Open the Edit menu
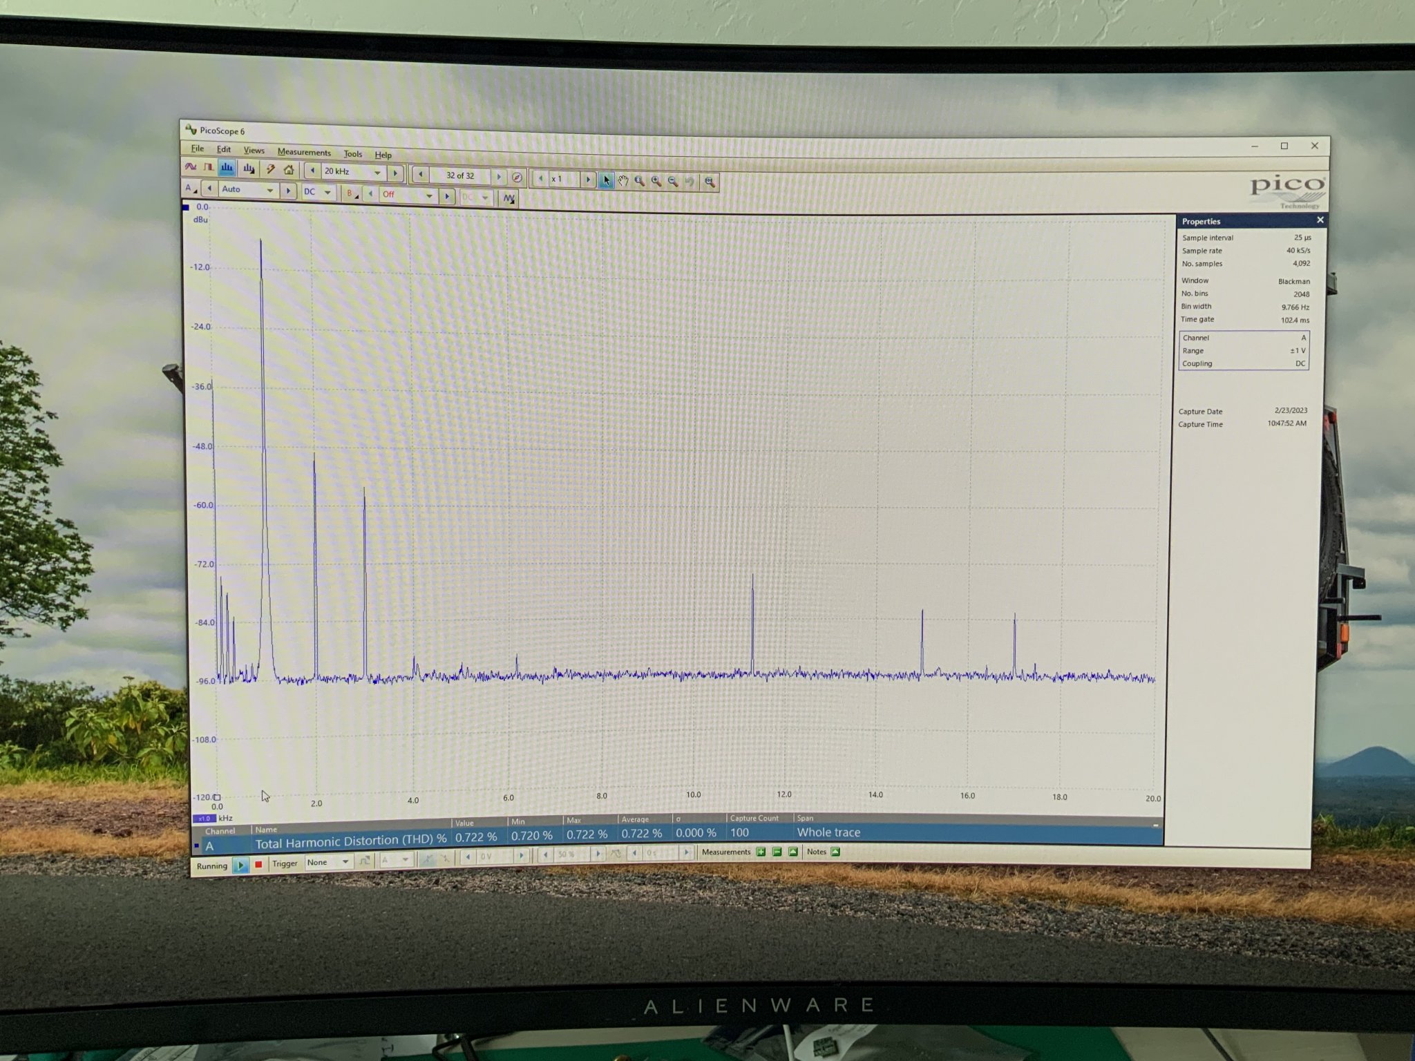The image size is (1415, 1061). pyautogui.click(x=223, y=149)
